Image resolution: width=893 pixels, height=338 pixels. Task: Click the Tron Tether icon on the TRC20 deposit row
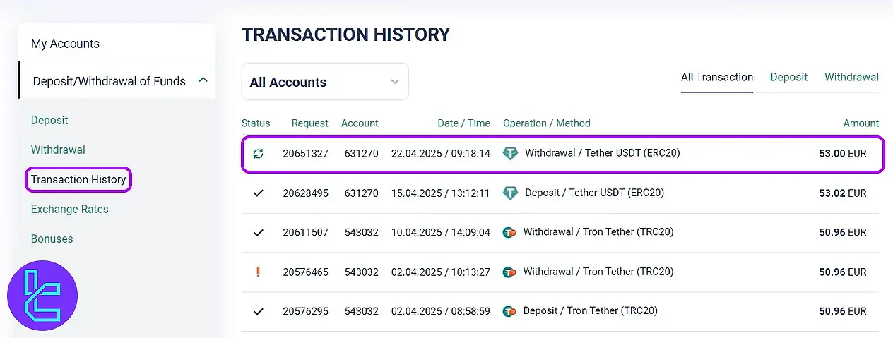pyautogui.click(x=509, y=311)
